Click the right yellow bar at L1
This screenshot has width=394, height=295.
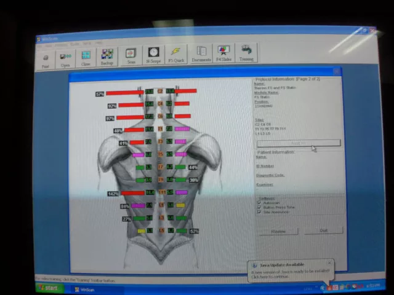(180, 205)
